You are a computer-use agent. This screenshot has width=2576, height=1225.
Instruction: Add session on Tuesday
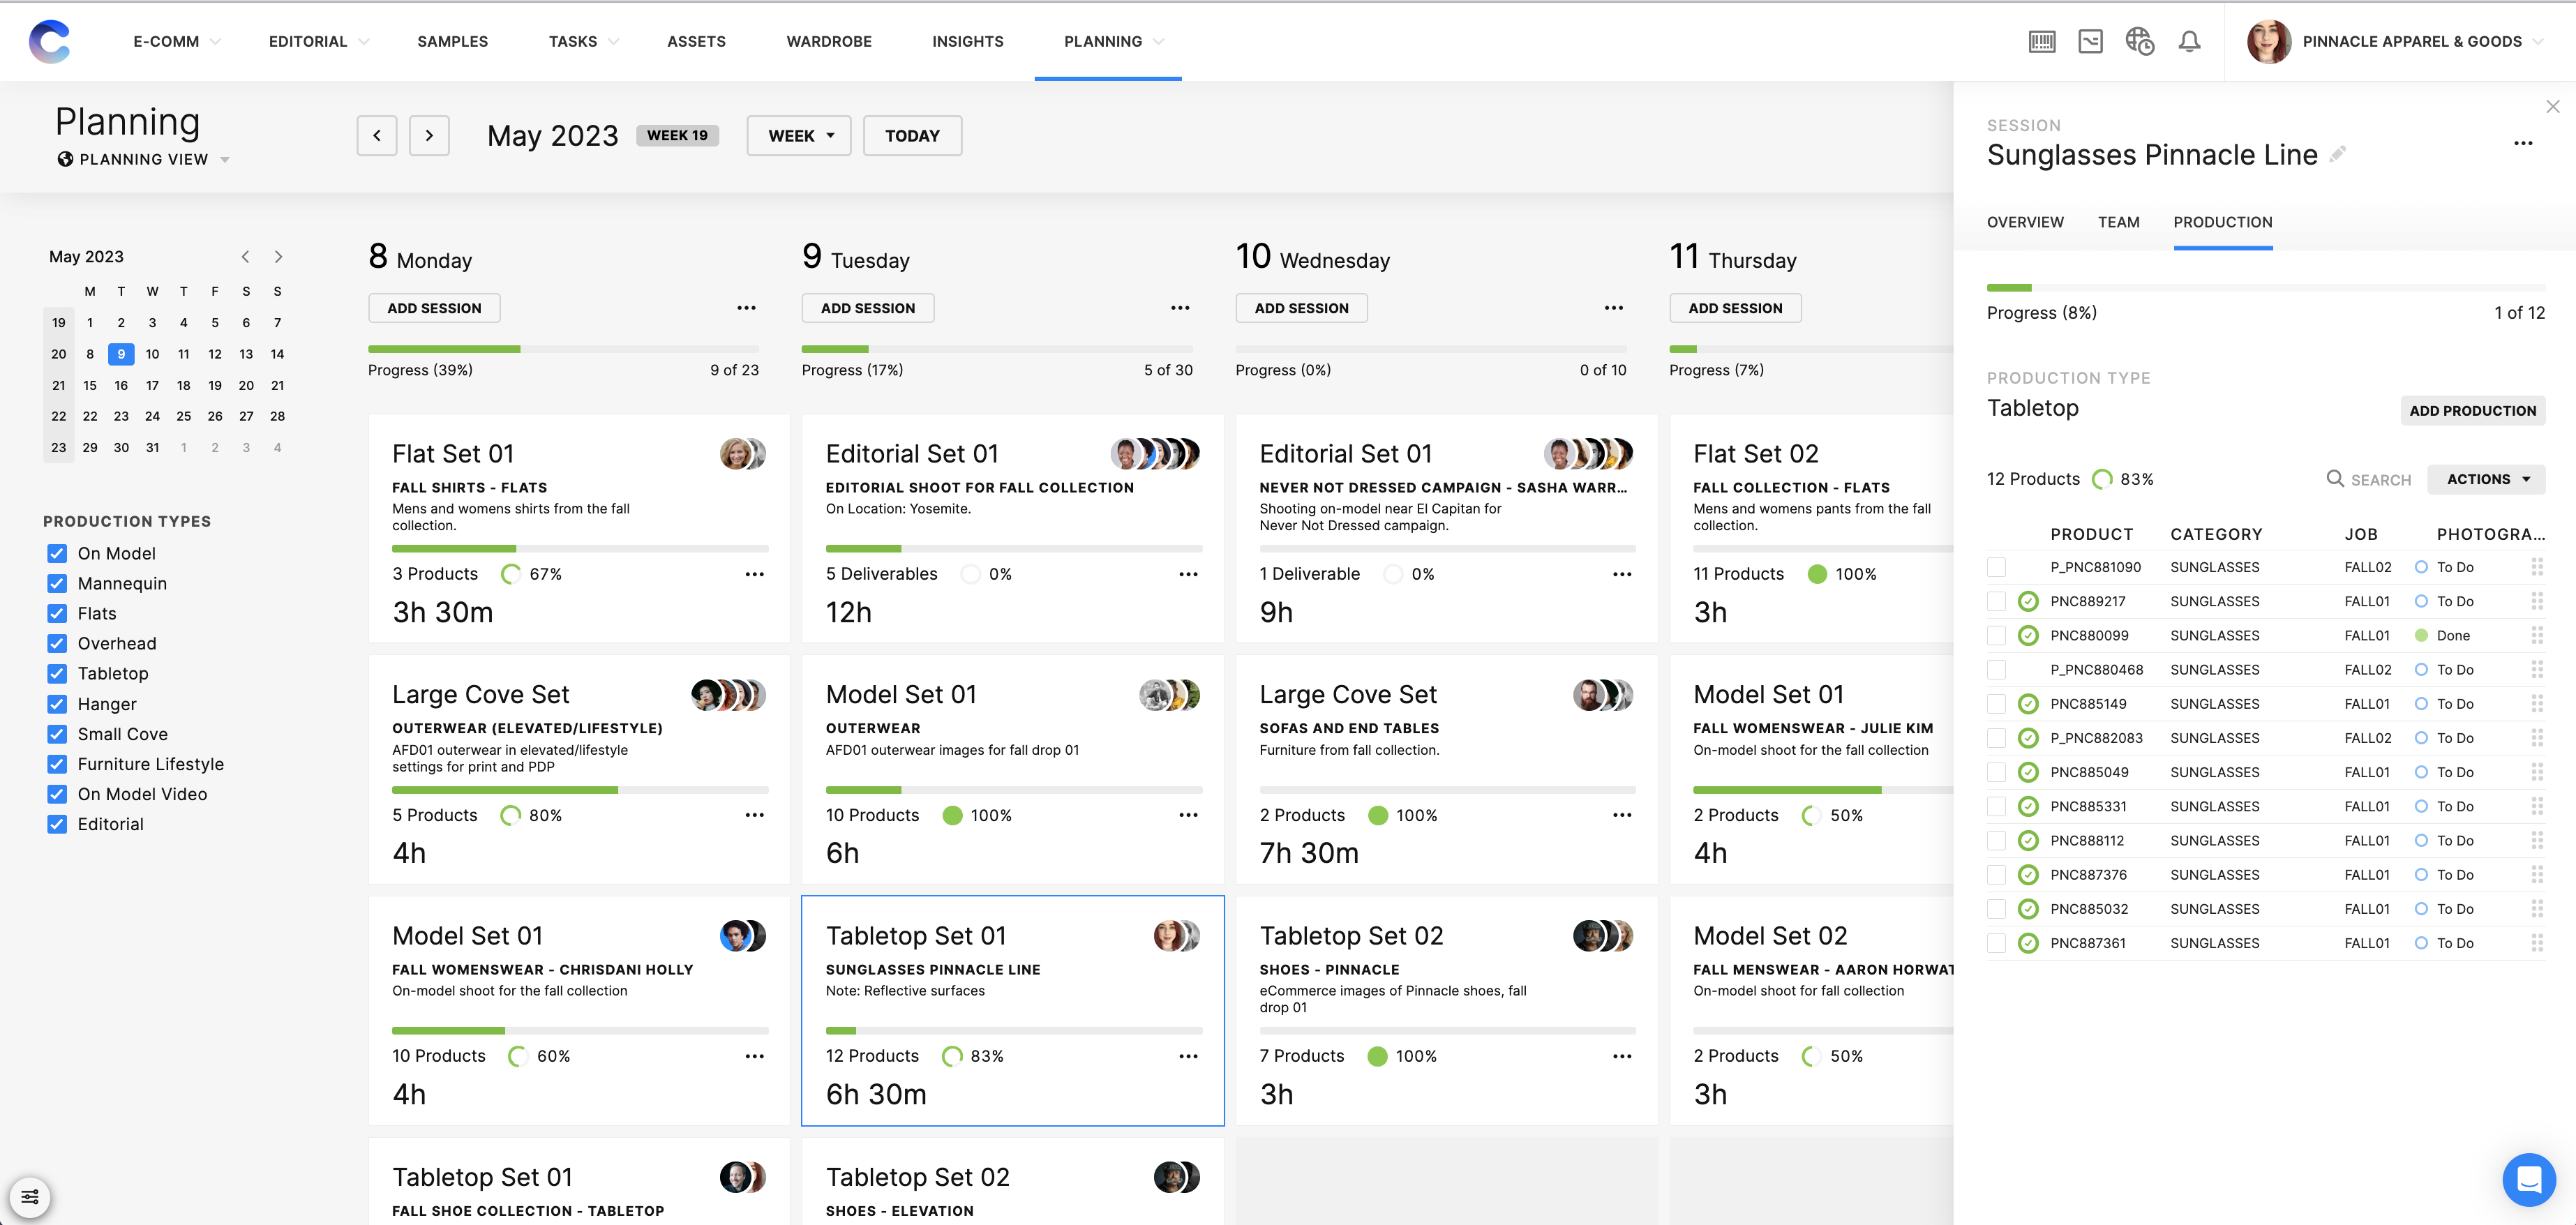(868, 308)
